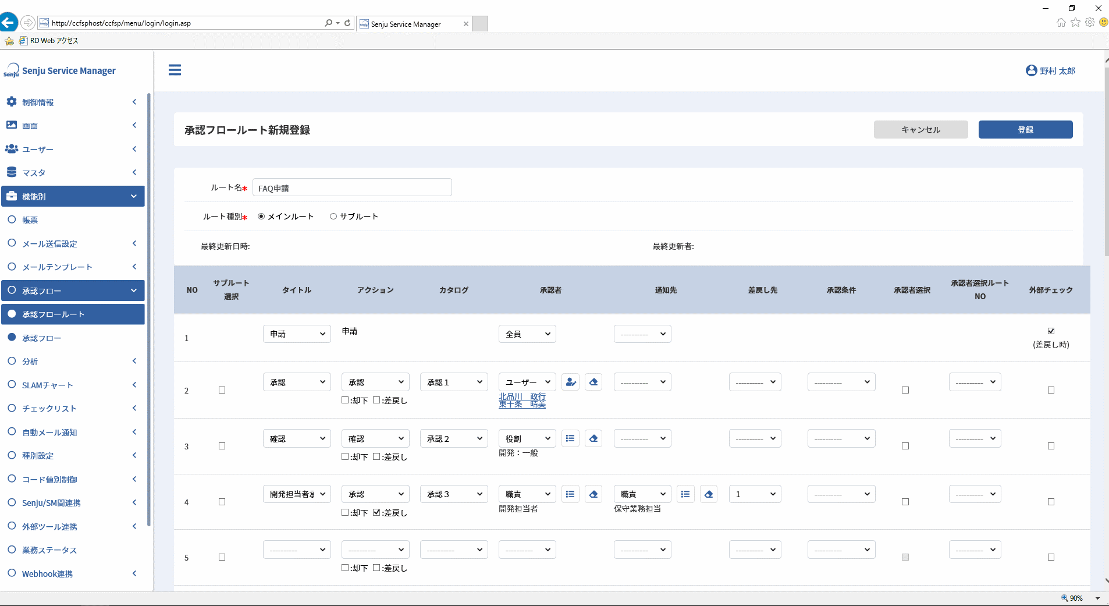Open the row 1 承認者 dropdown showing 全員
This screenshot has width=1109, height=606.
click(527, 334)
